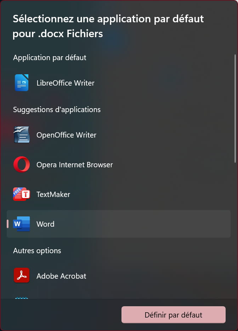Screen dimensions: 238x331
Task: Select the TextMaker label
Action: [53, 194]
